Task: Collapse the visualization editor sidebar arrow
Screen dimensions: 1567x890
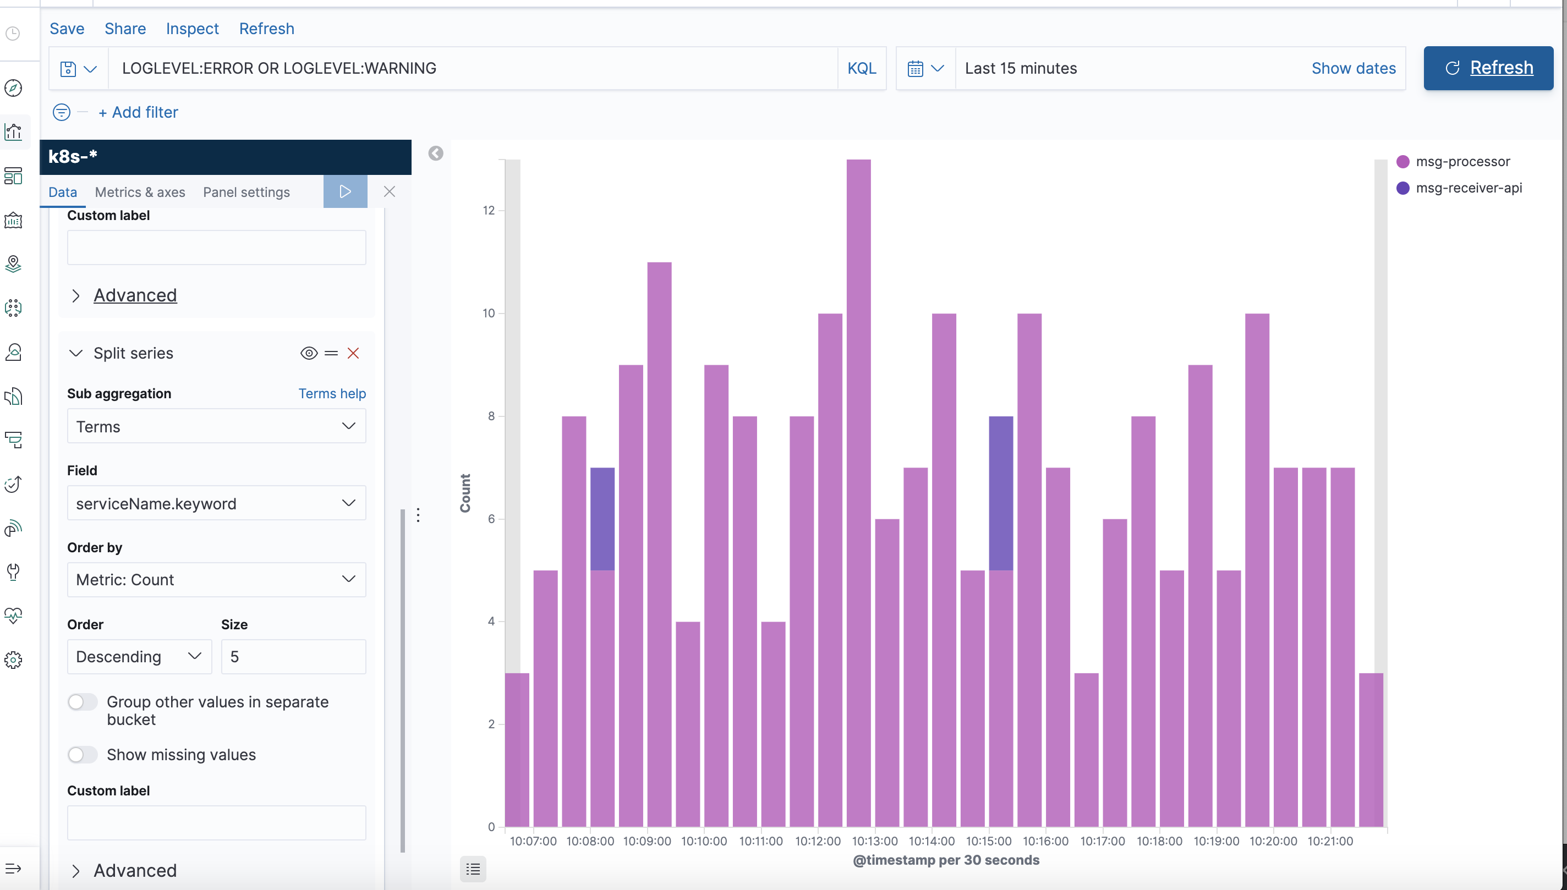Action: click(436, 153)
